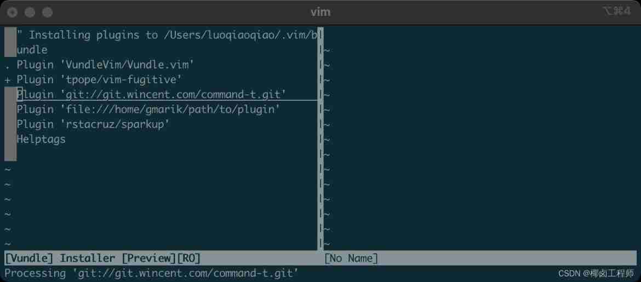This screenshot has width=641, height=282.
Task: Focus the [Vundle] Installer status line
Action: [x=102, y=258]
